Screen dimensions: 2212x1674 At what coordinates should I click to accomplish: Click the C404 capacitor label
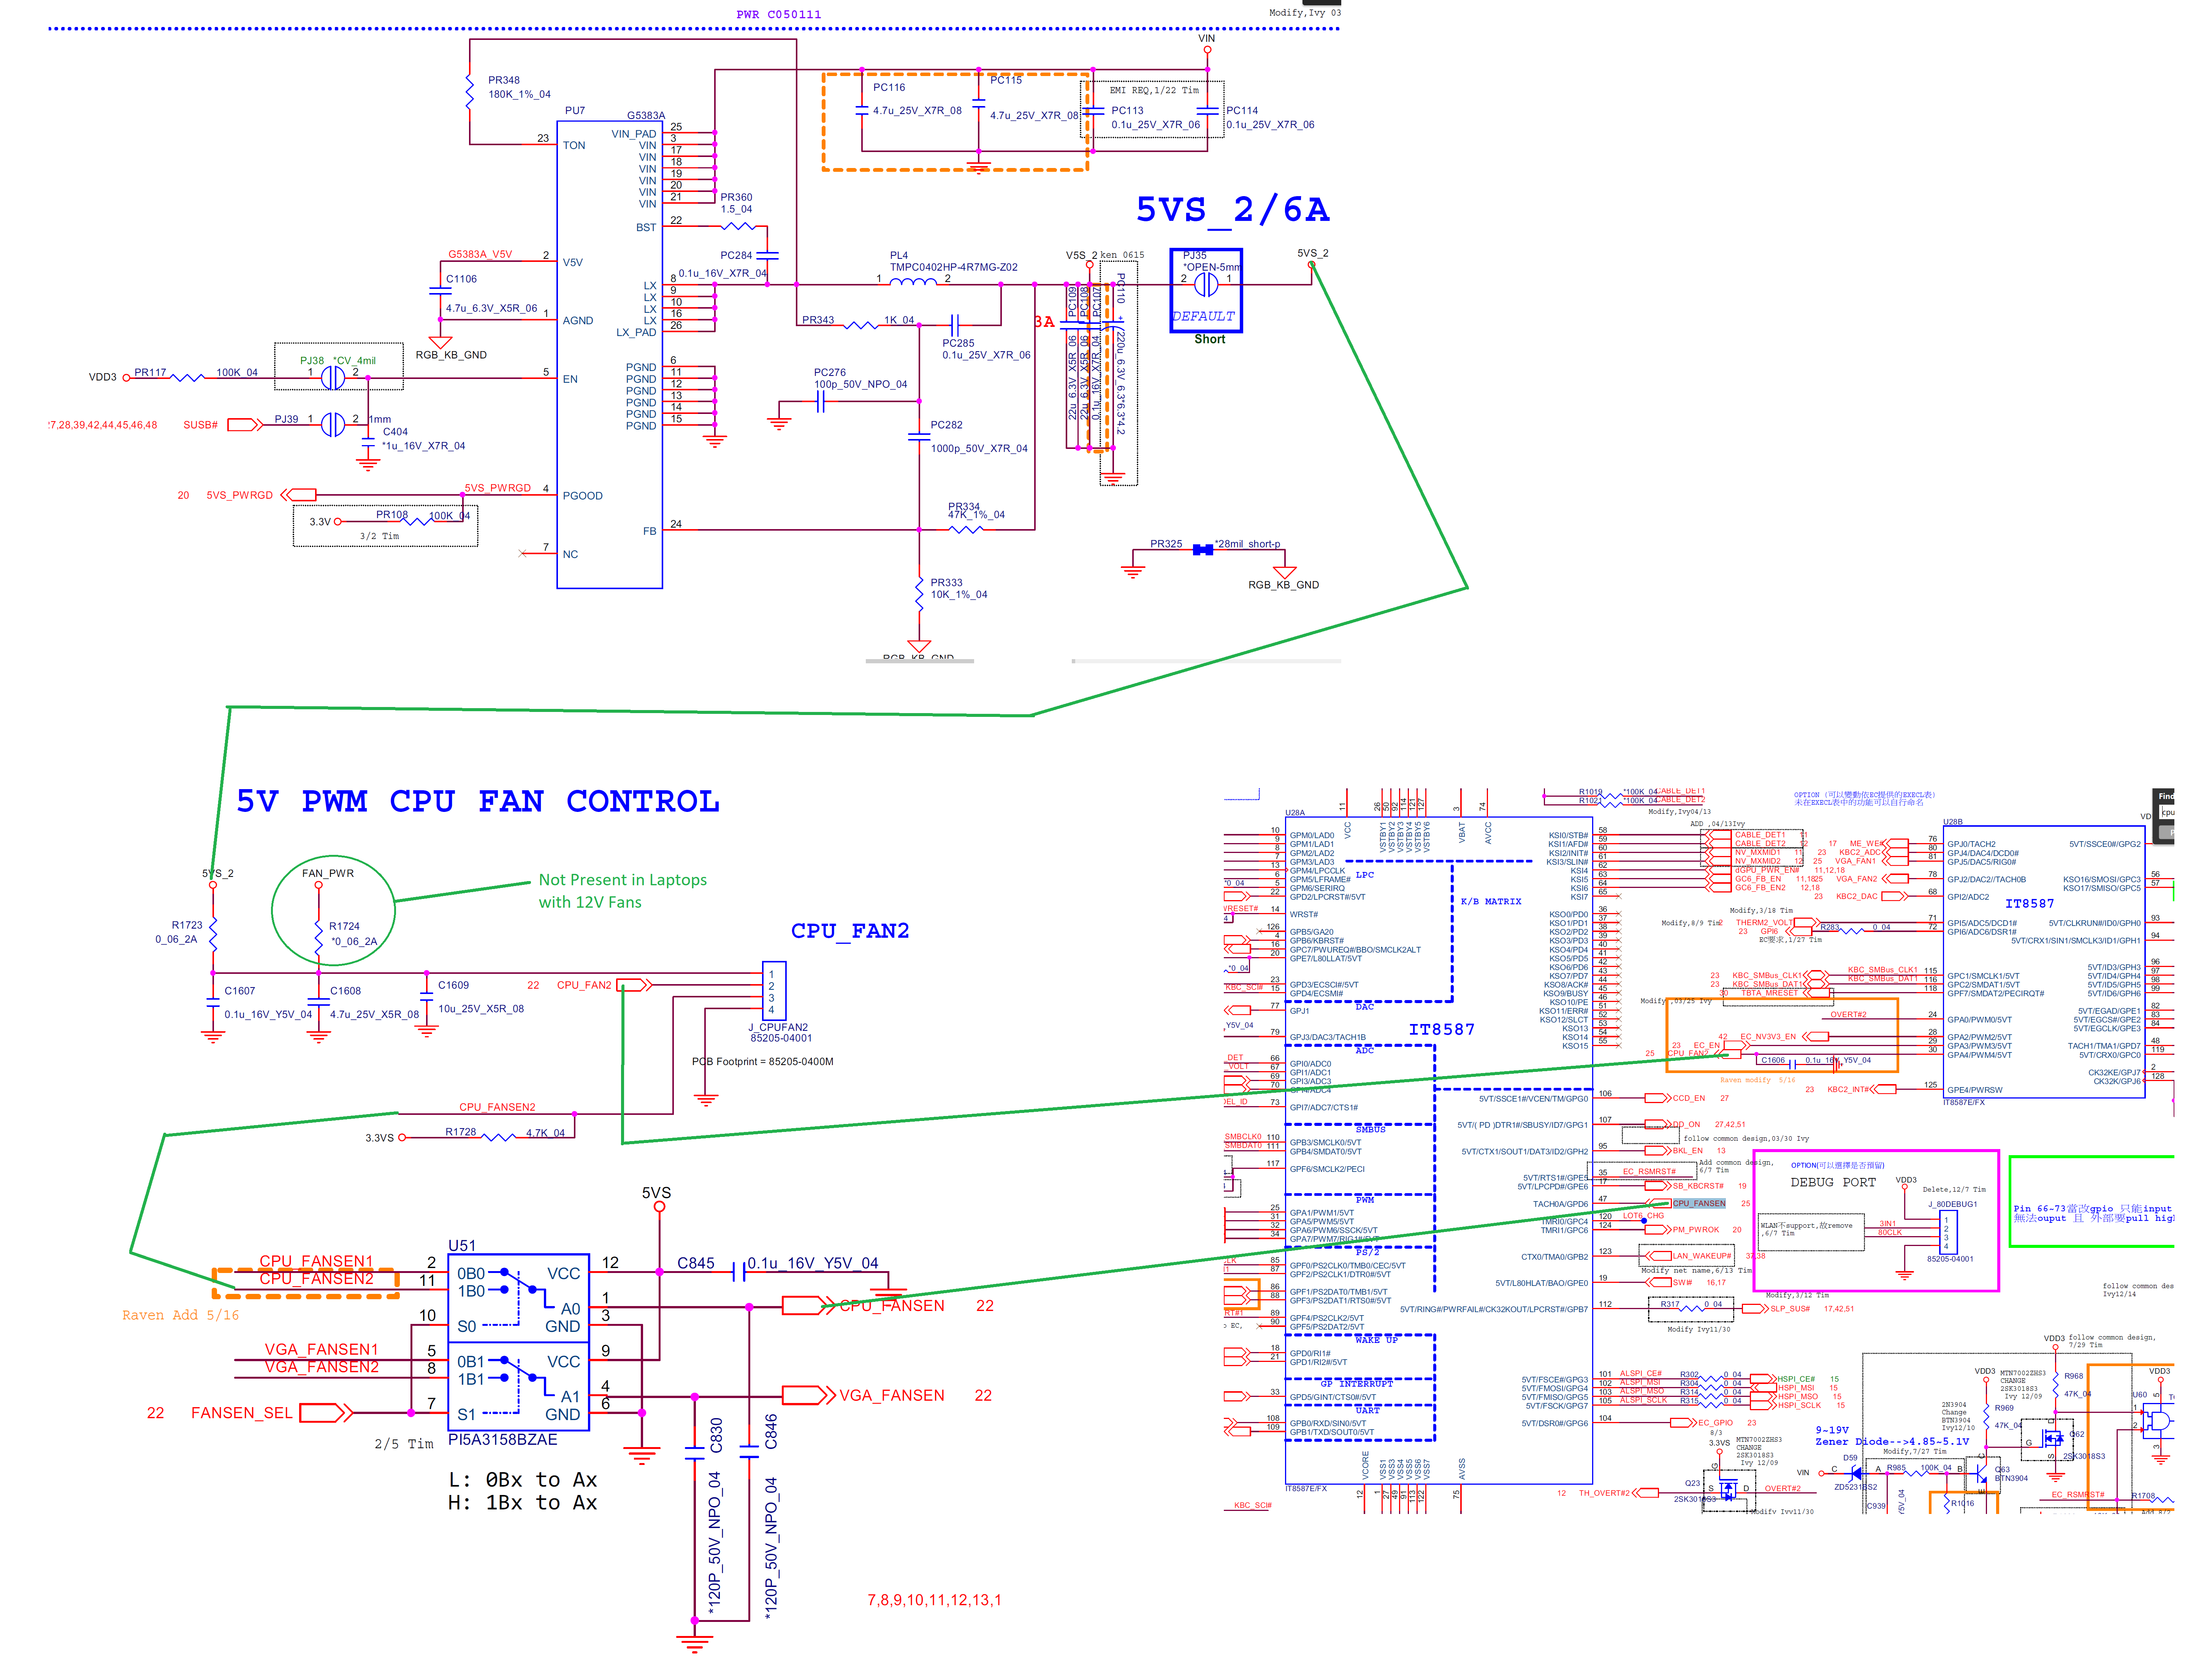[395, 432]
